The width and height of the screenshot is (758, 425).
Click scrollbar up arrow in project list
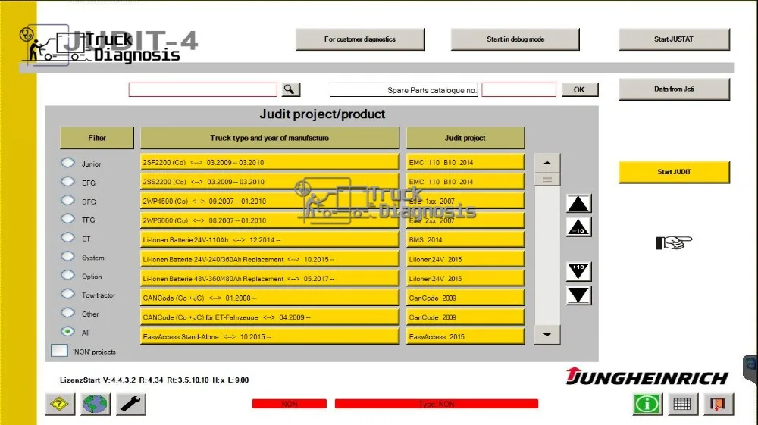pos(547,163)
